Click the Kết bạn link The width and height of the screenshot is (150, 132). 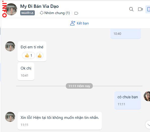(x=83, y=23)
